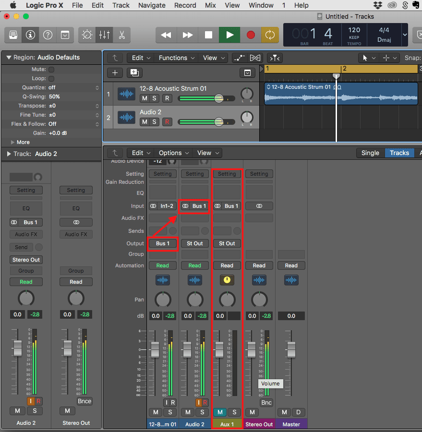
Task: Toggle the Mixer sliders icon in toolbar
Action: pos(105,35)
